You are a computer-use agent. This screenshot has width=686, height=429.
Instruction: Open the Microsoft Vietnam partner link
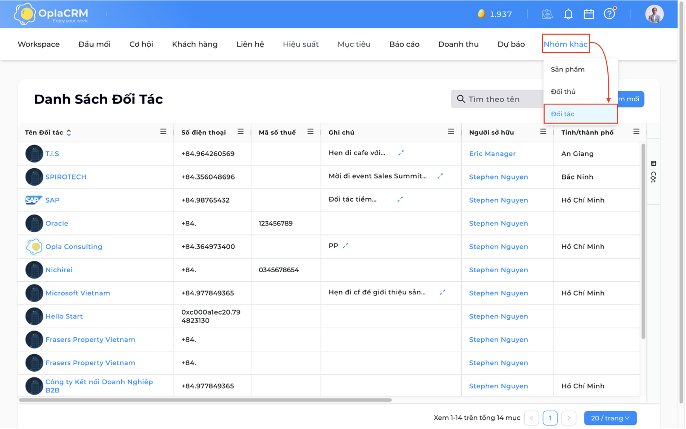78,293
